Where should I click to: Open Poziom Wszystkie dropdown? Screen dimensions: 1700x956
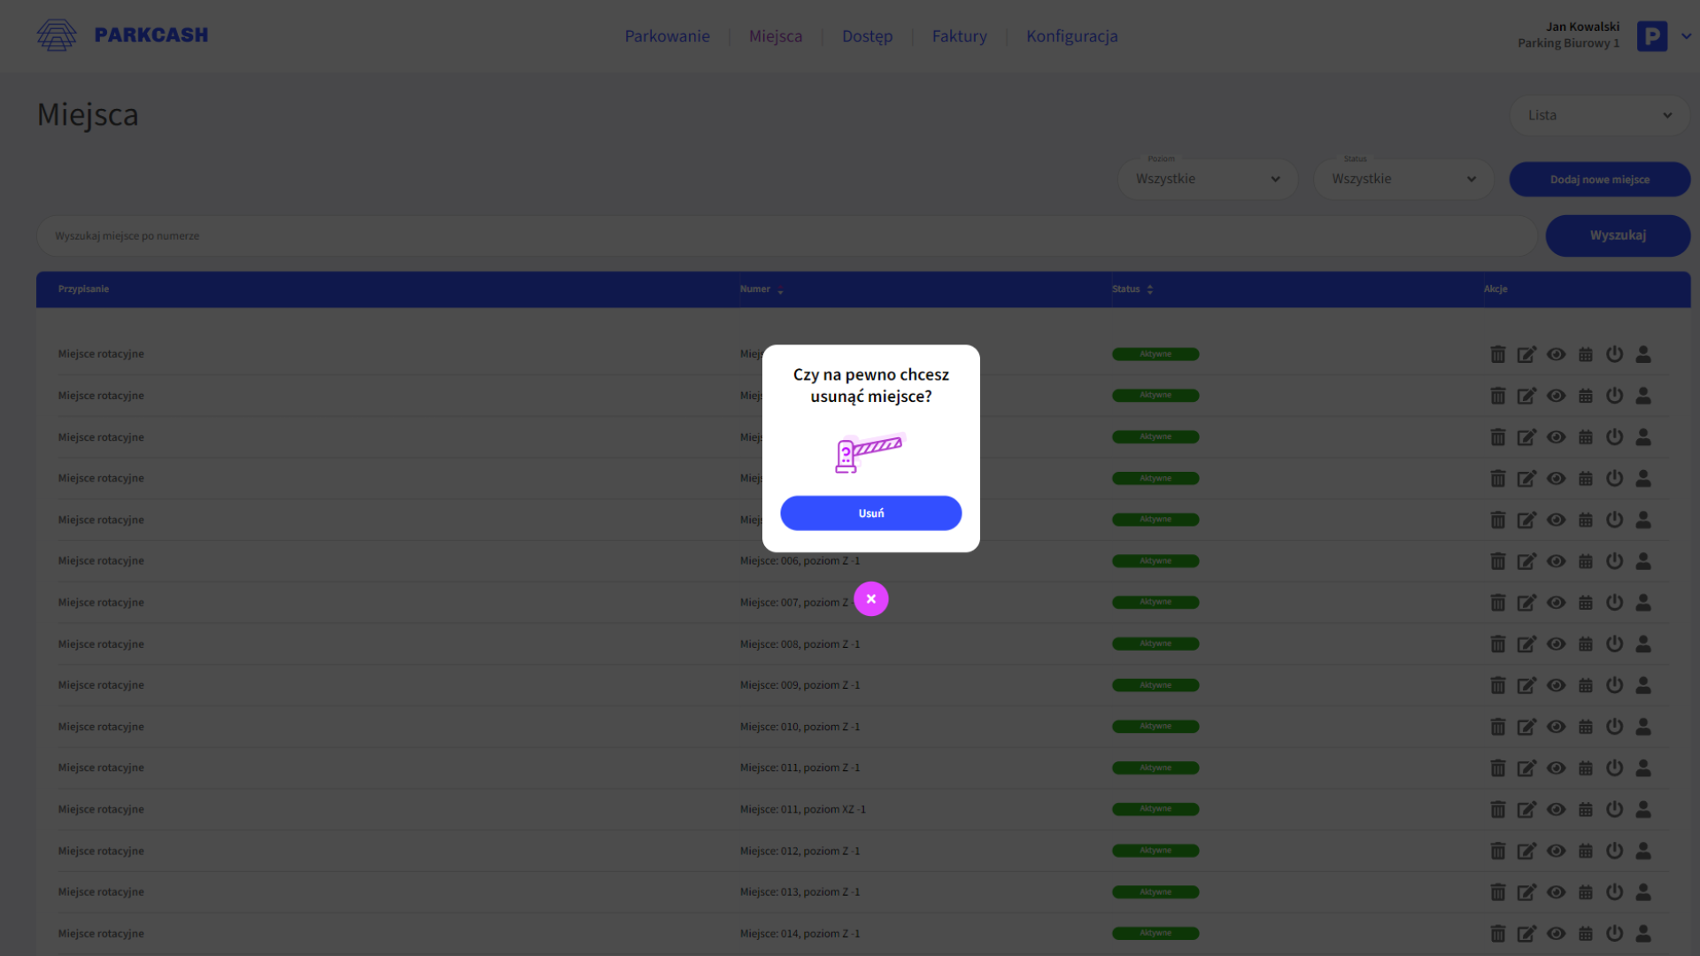click(1208, 179)
